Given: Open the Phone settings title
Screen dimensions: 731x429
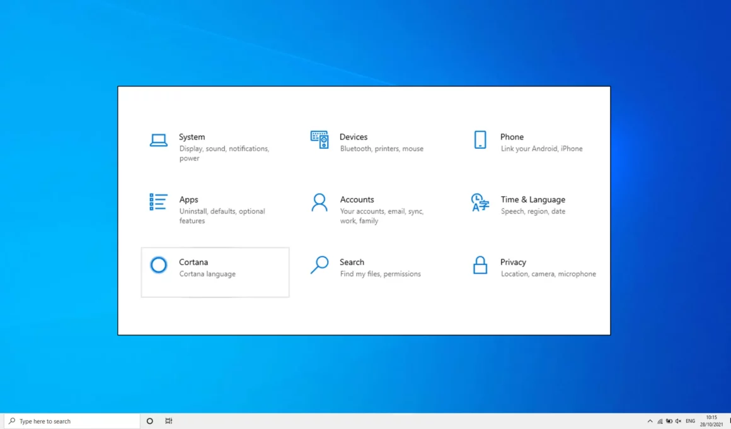Looking at the screenshot, I should 512,137.
